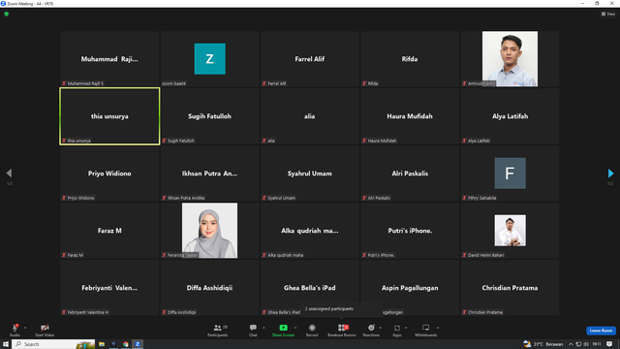This screenshot has width=620, height=349.
Task: Go to next gallery page arrow
Action: [x=610, y=173]
